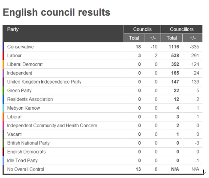Click the orange Liberal Democrat color bar
The width and height of the screenshot is (209, 178).
pyautogui.click(x=3, y=64)
